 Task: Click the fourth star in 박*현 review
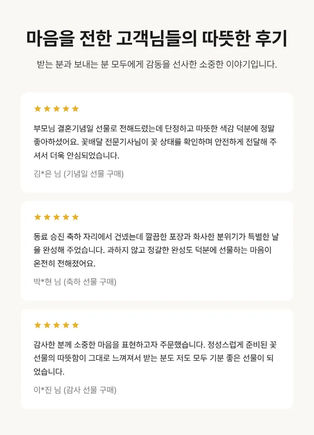[x=66, y=217]
